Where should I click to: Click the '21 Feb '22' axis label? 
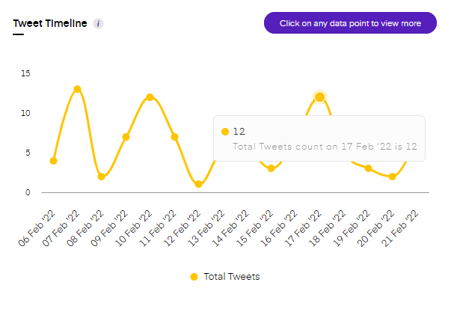click(402, 227)
